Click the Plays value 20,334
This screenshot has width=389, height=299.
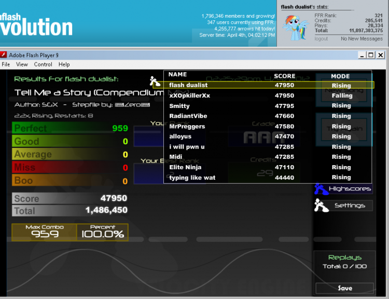(x=375, y=25)
